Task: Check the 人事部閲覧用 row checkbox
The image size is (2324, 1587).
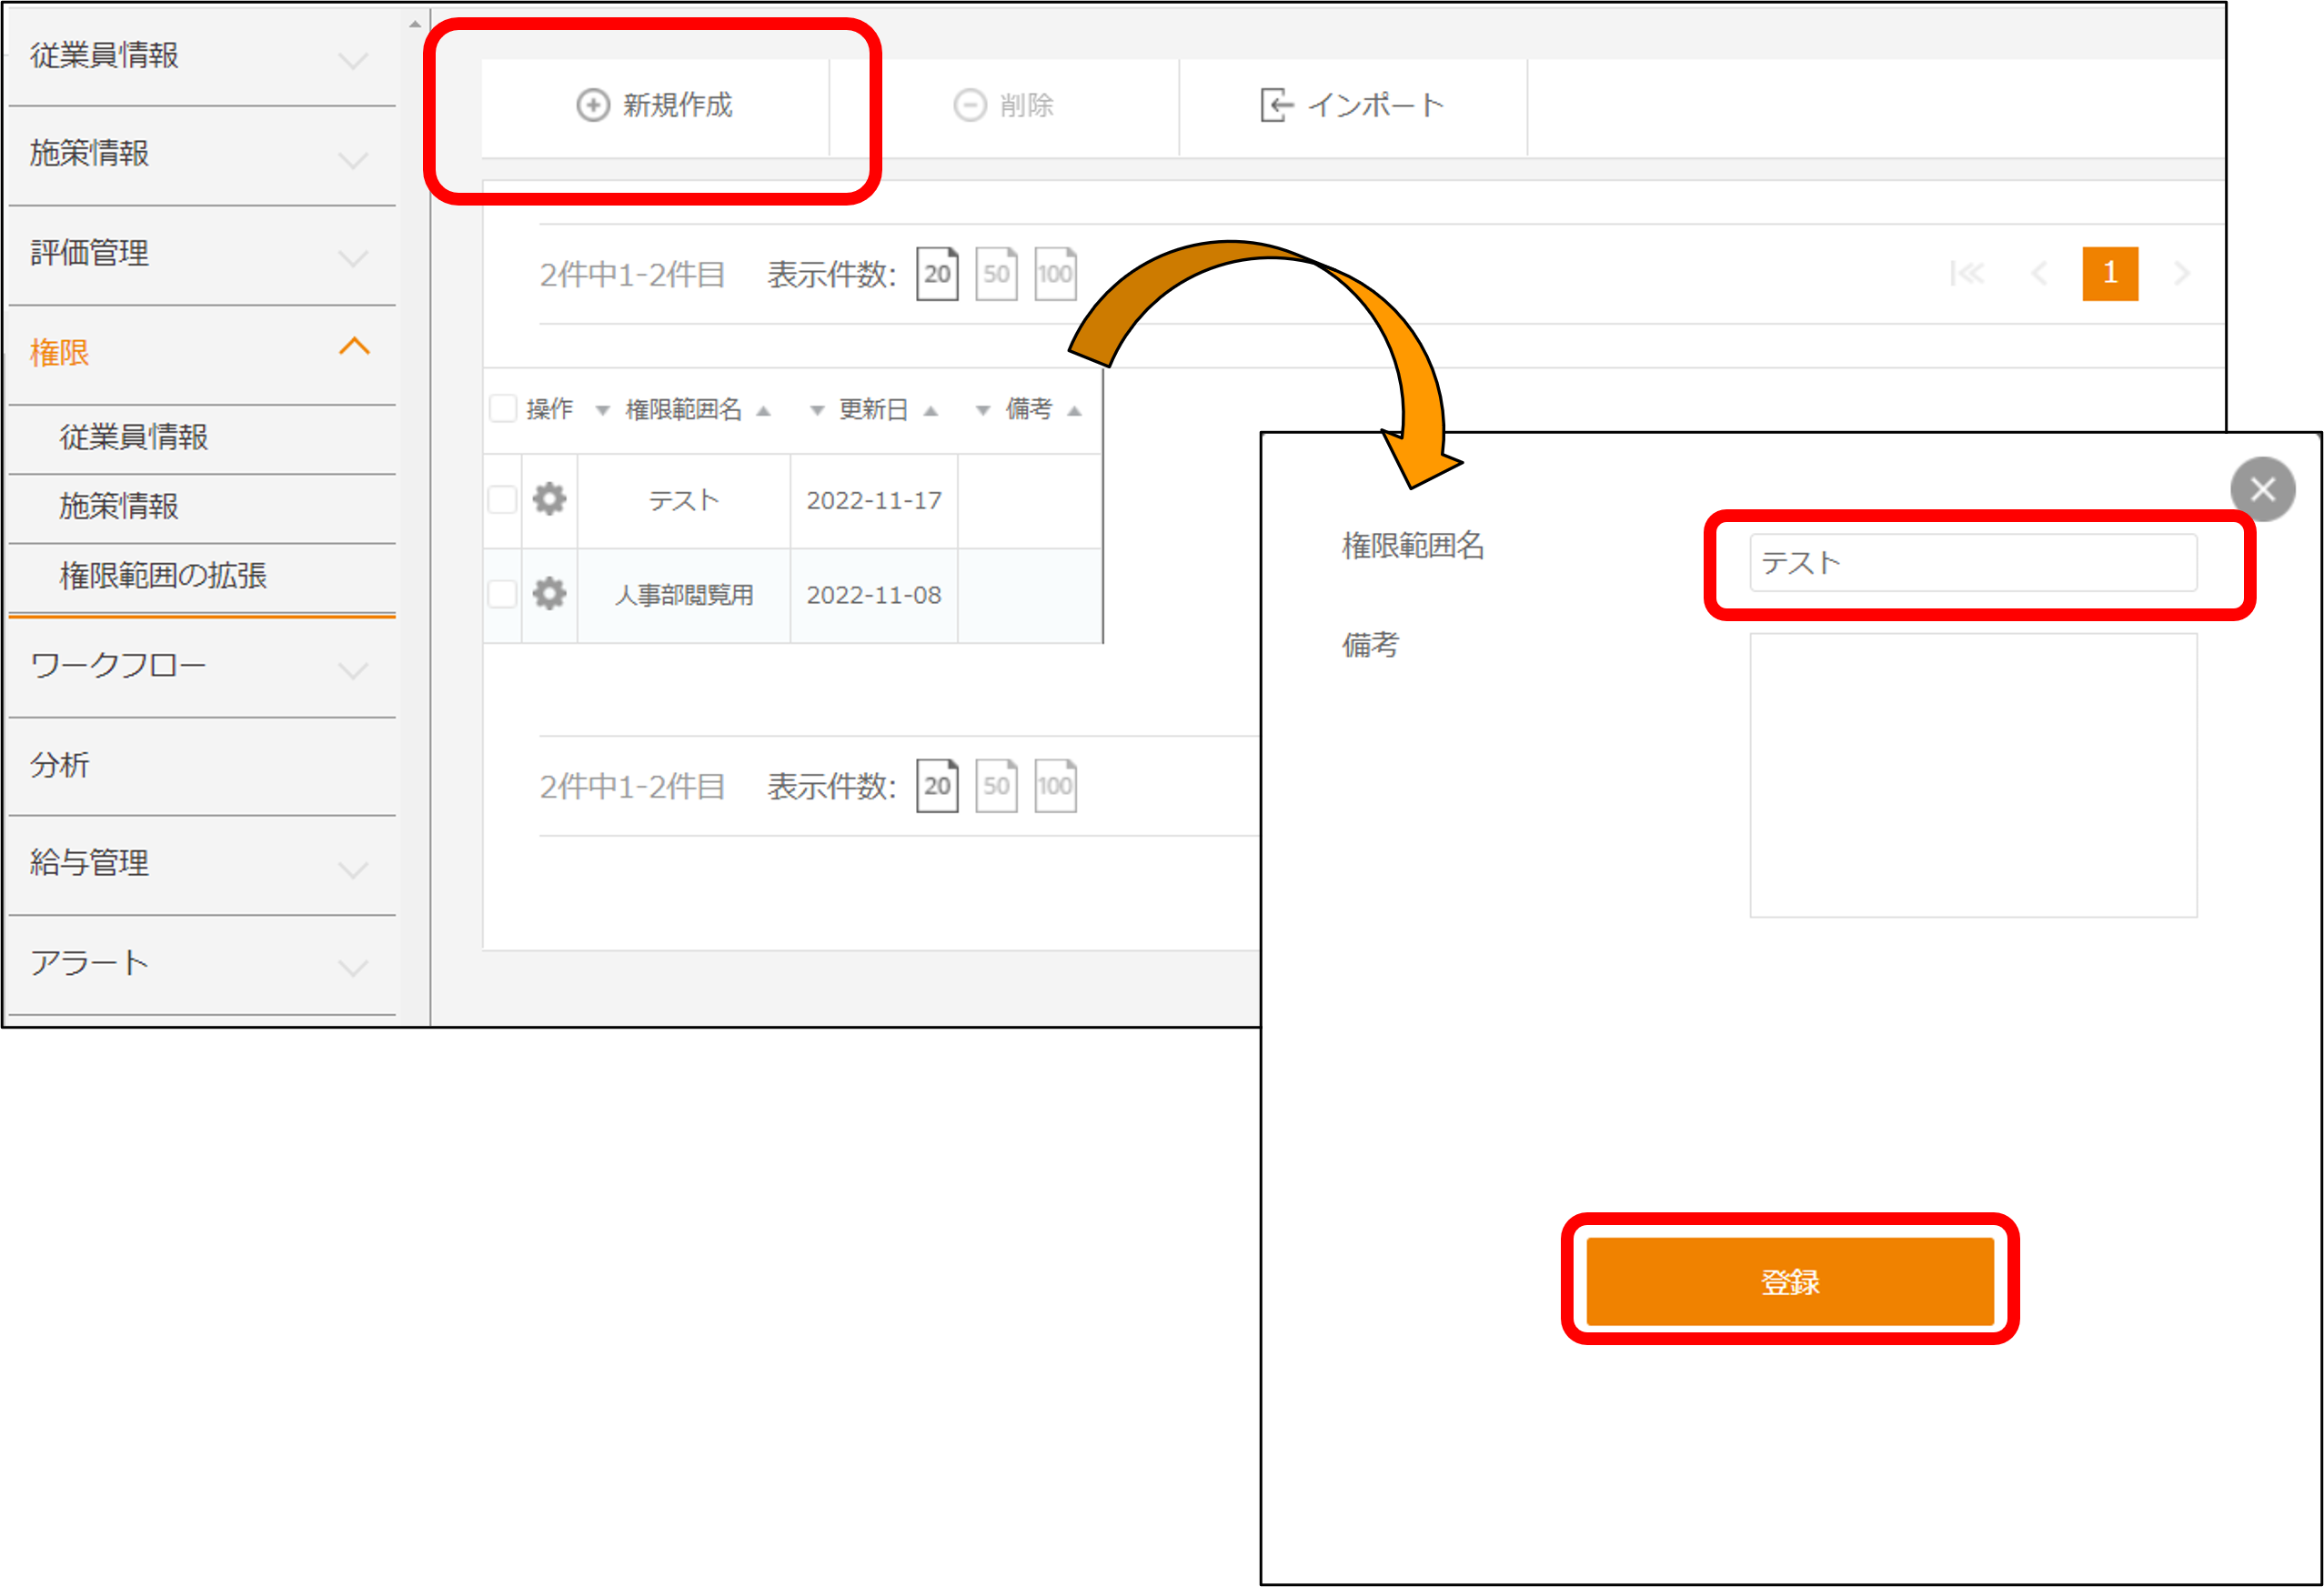Action: (502, 594)
